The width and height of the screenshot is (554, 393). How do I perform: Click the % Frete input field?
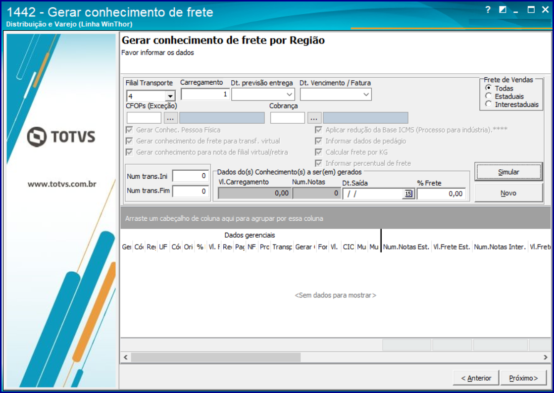pyautogui.click(x=441, y=194)
